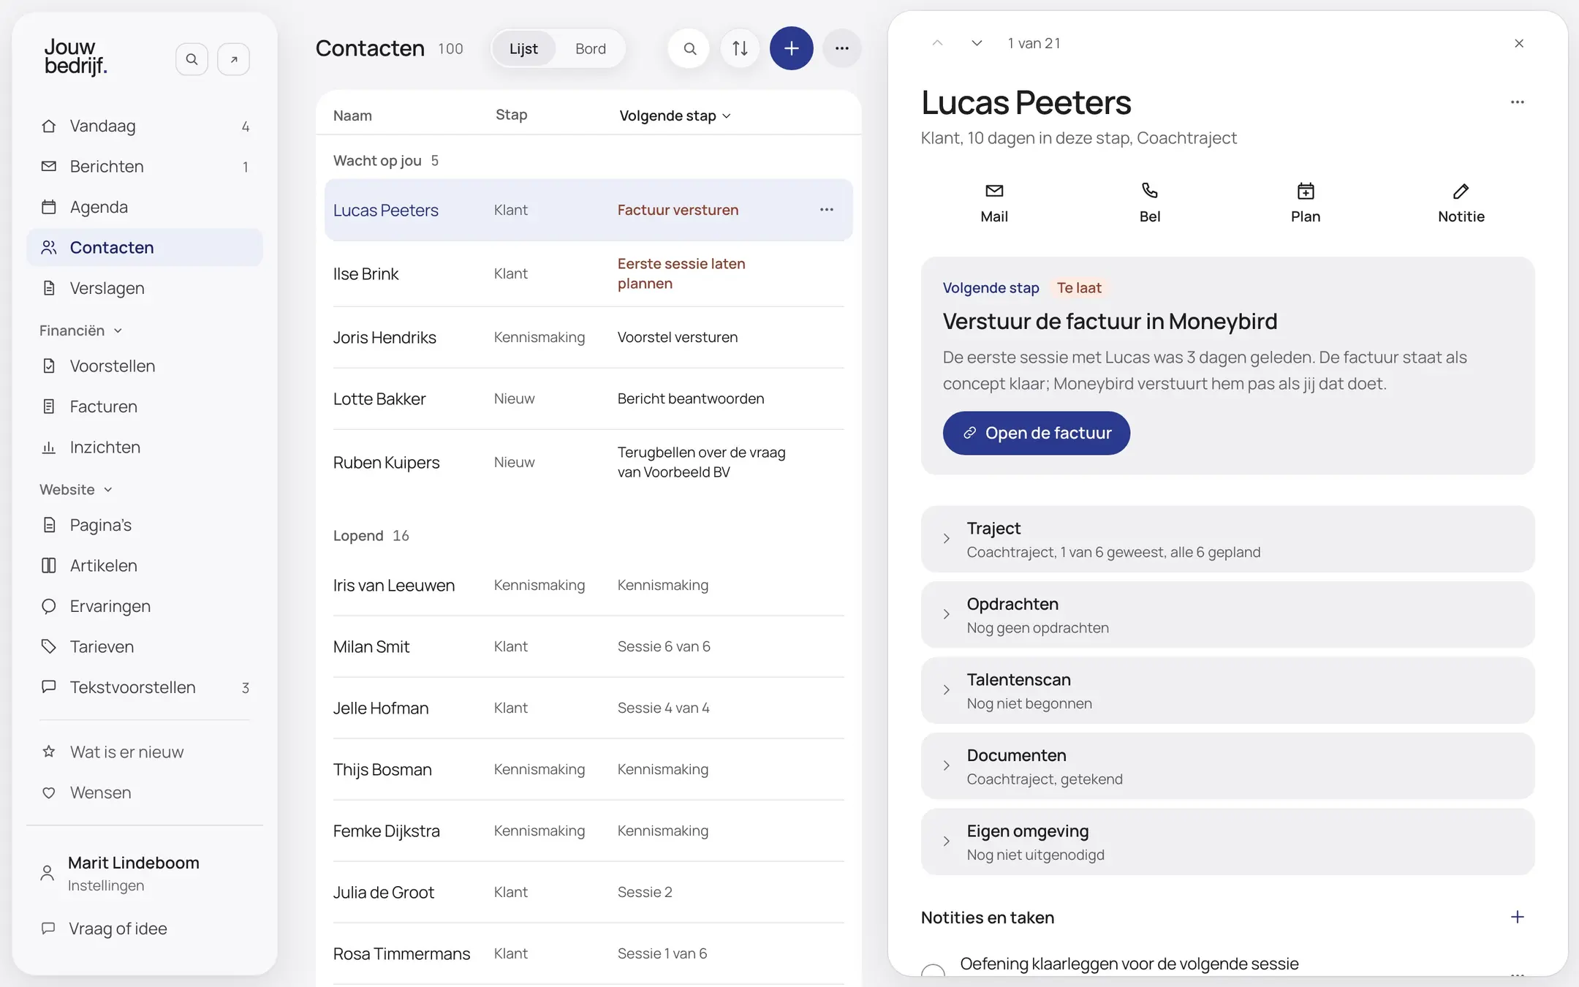Plan an appointment with the Plan icon
Image resolution: width=1579 pixels, height=987 pixels.
1306,203
